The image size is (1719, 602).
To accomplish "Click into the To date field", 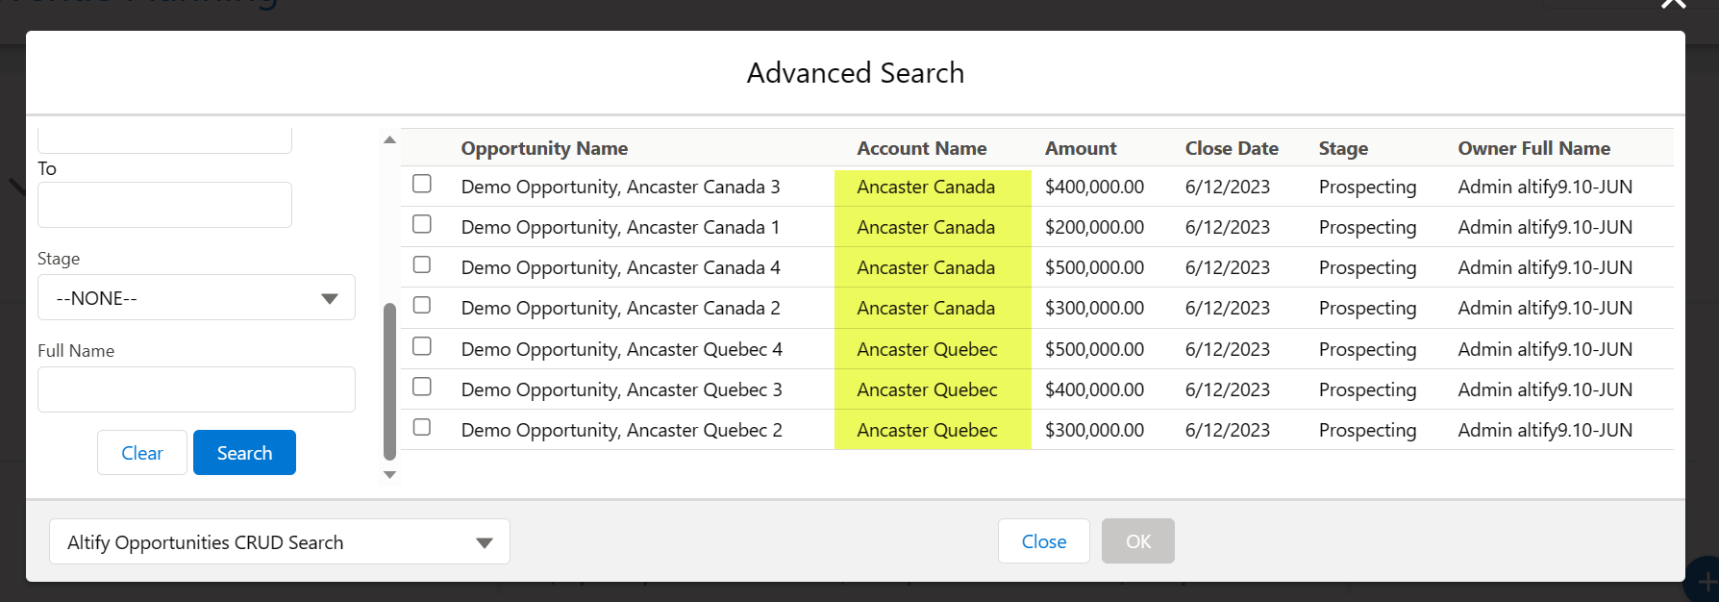I will click(x=164, y=205).
